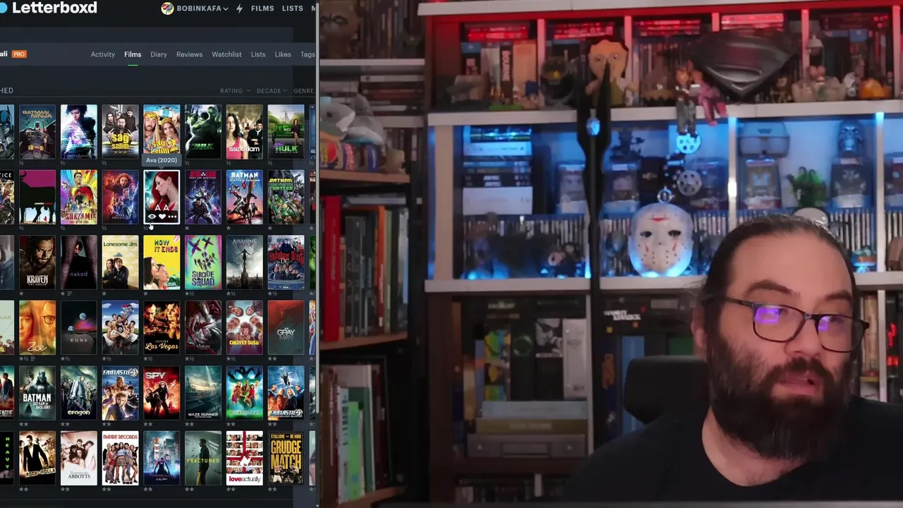903x508 pixels.
Task: Go to the Watchlist tab
Action: 226,54
